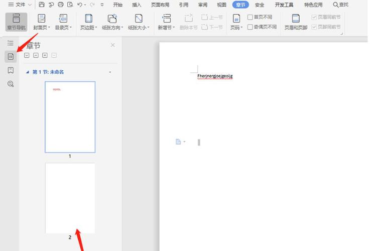The width and height of the screenshot is (377, 251).
Task: Switch to the 插入 tab
Action: click(137, 5)
